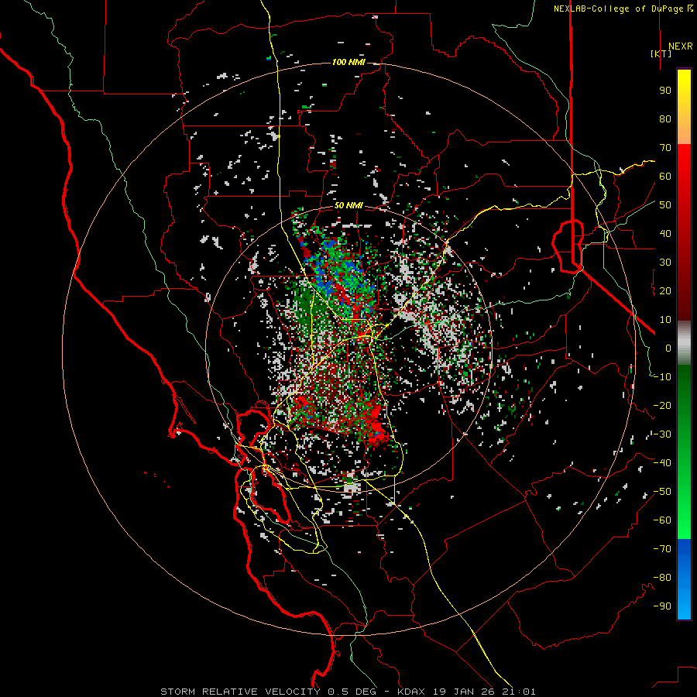Click the 30 value on velocity scale
Viewport: 697px width, 697px height.
coord(665,263)
